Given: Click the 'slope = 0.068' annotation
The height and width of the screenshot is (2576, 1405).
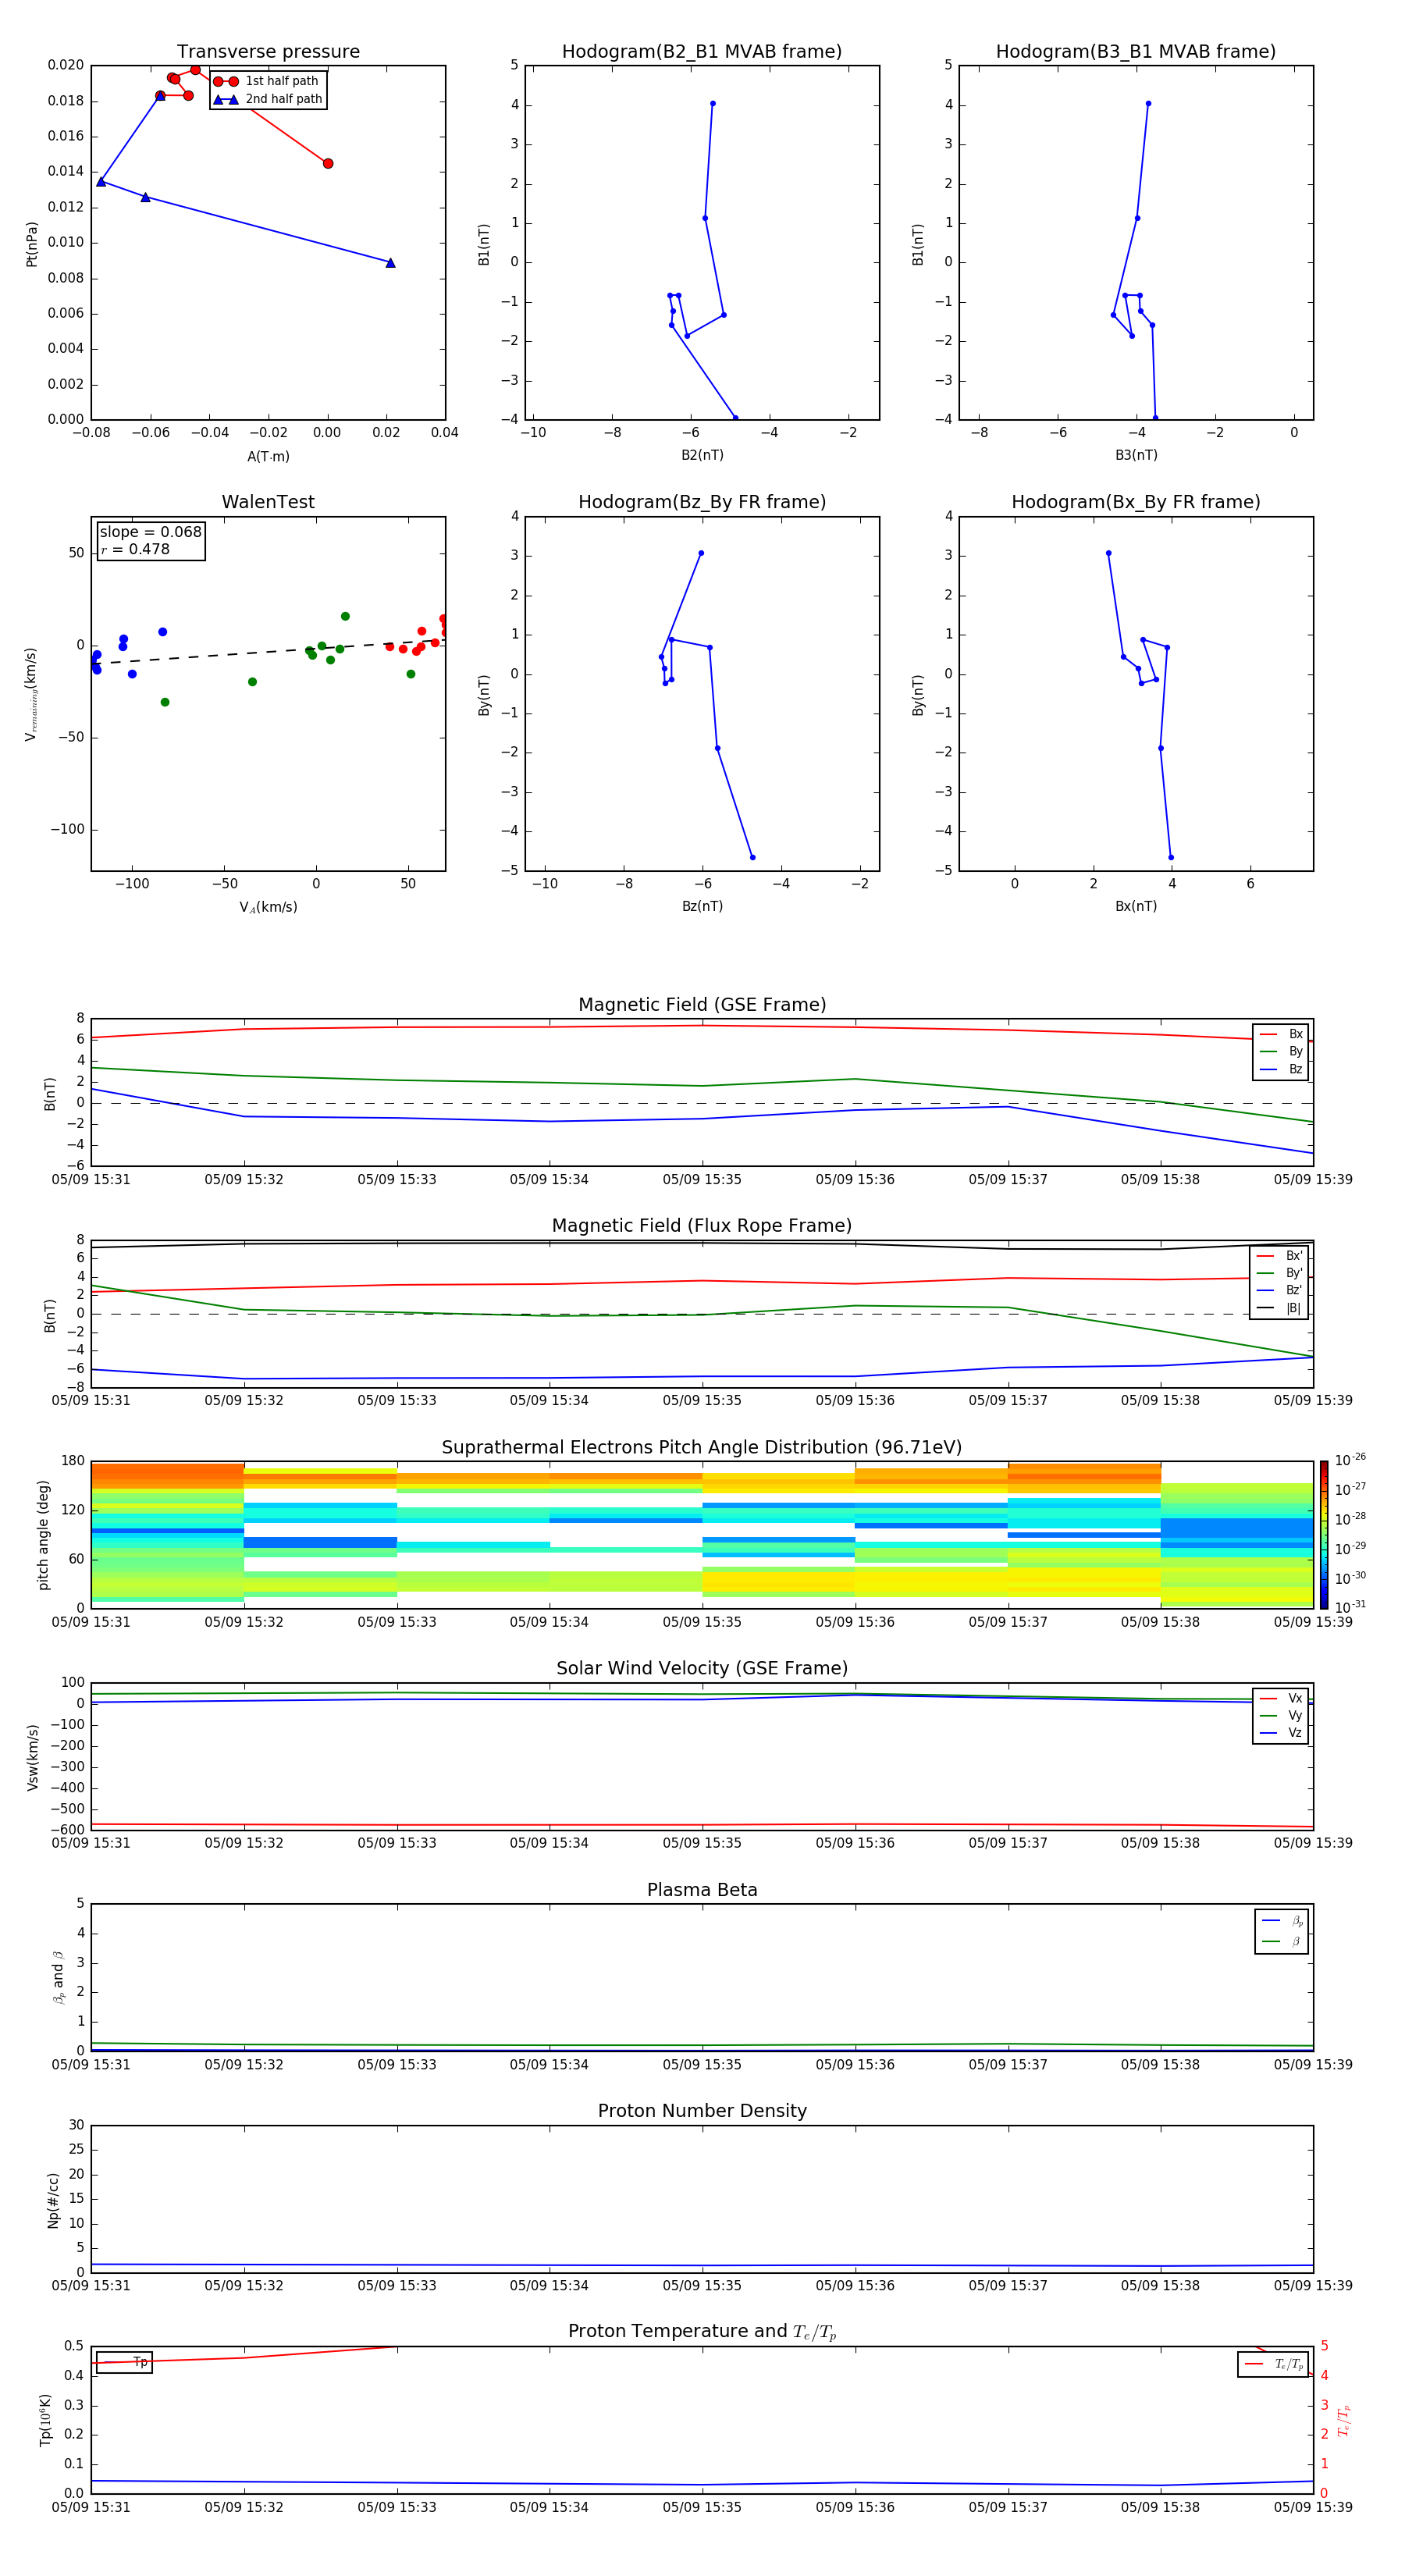Looking at the screenshot, I should [x=150, y=532].
